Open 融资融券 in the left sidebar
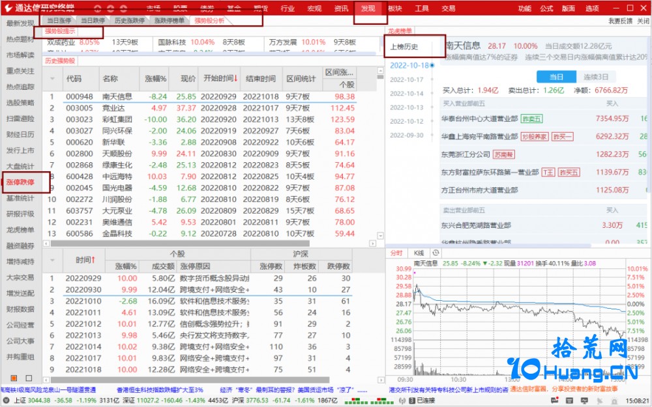Image resolution: width=652 pixels, height=407 pixels. coord(20,246)
